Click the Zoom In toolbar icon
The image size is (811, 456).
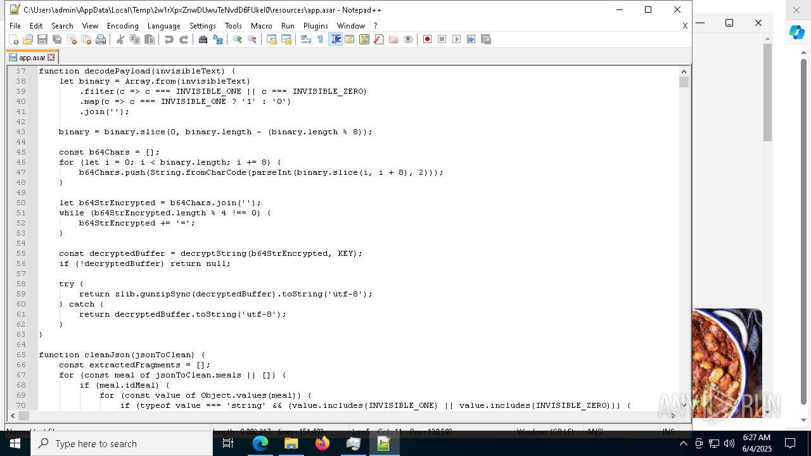click(238, 39)
